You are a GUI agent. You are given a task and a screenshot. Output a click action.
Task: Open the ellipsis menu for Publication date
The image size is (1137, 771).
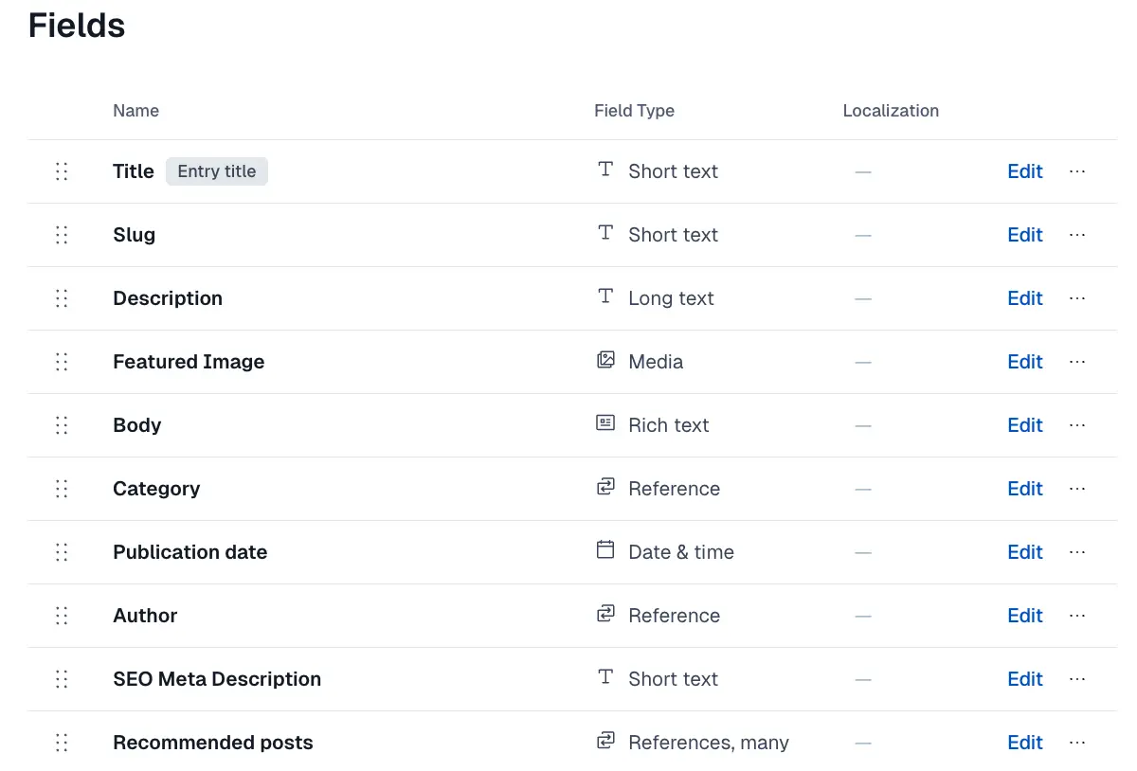coord(1077,552)
